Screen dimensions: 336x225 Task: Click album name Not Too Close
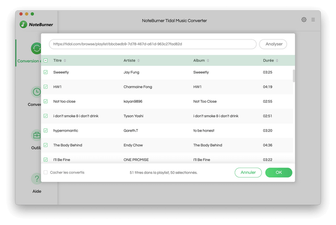pos(205,101)
